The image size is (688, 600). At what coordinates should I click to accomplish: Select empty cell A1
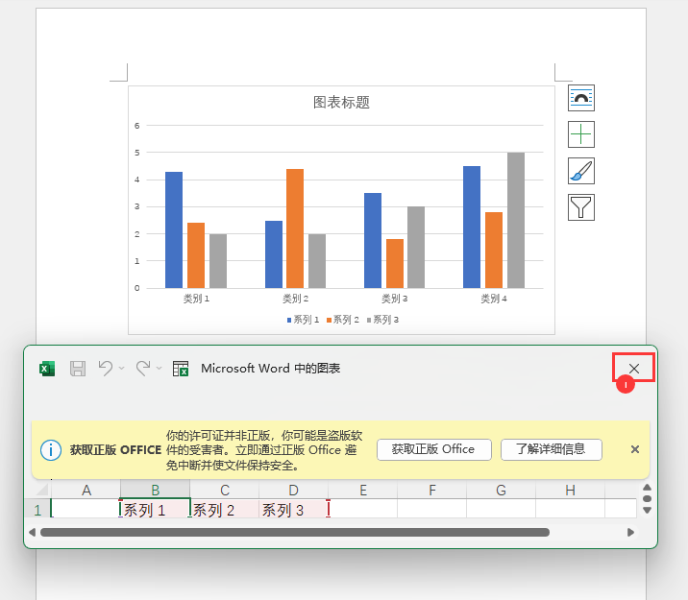[x=86, y=509]
